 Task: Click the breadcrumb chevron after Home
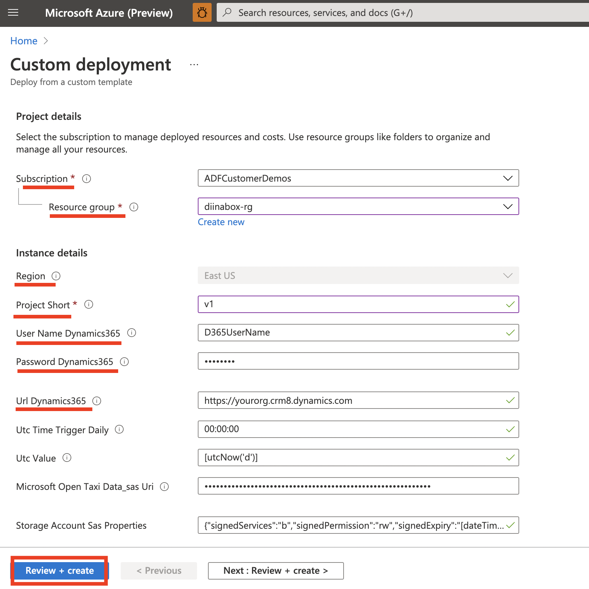46,41
